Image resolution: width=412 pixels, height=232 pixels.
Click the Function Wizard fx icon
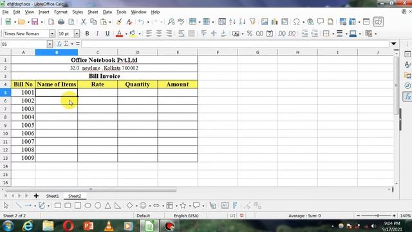click(59, 44)
